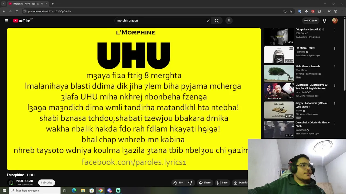This screenshot has height=194, width=346.
Task: Open the Chrome extensions puzzle menu
Action: [x=319, y=11]
